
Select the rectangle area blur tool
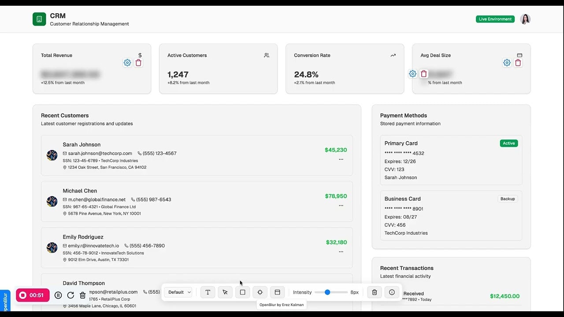(242, 292)
